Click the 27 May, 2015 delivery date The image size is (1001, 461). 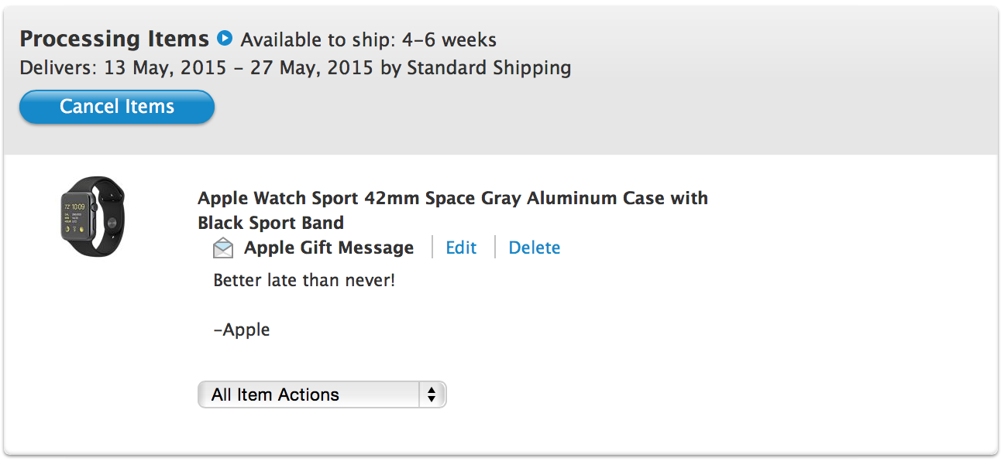pyautogui.click(x=308, y=68)
